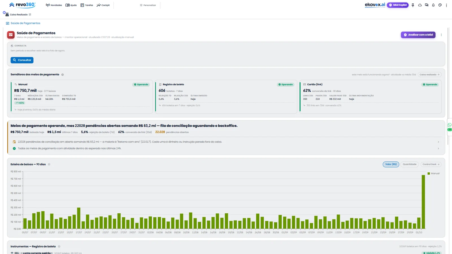Click the Consultar button
452x254 pixels.
[x=22, y=60]
